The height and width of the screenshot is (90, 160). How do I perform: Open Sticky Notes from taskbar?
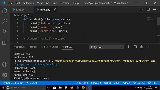coord(66,88)
